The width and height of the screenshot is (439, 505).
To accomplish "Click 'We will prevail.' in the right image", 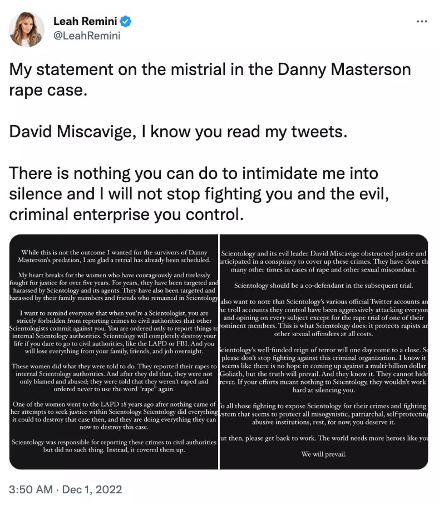I will tap(324, 454).
